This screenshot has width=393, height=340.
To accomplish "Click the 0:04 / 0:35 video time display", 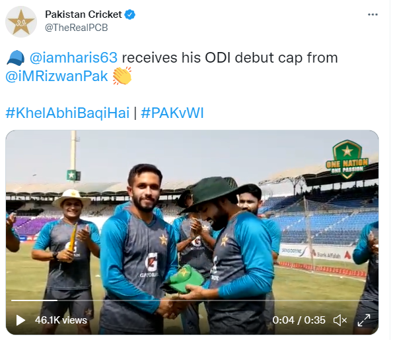I will pyautogui.click(x=299, y=320).
